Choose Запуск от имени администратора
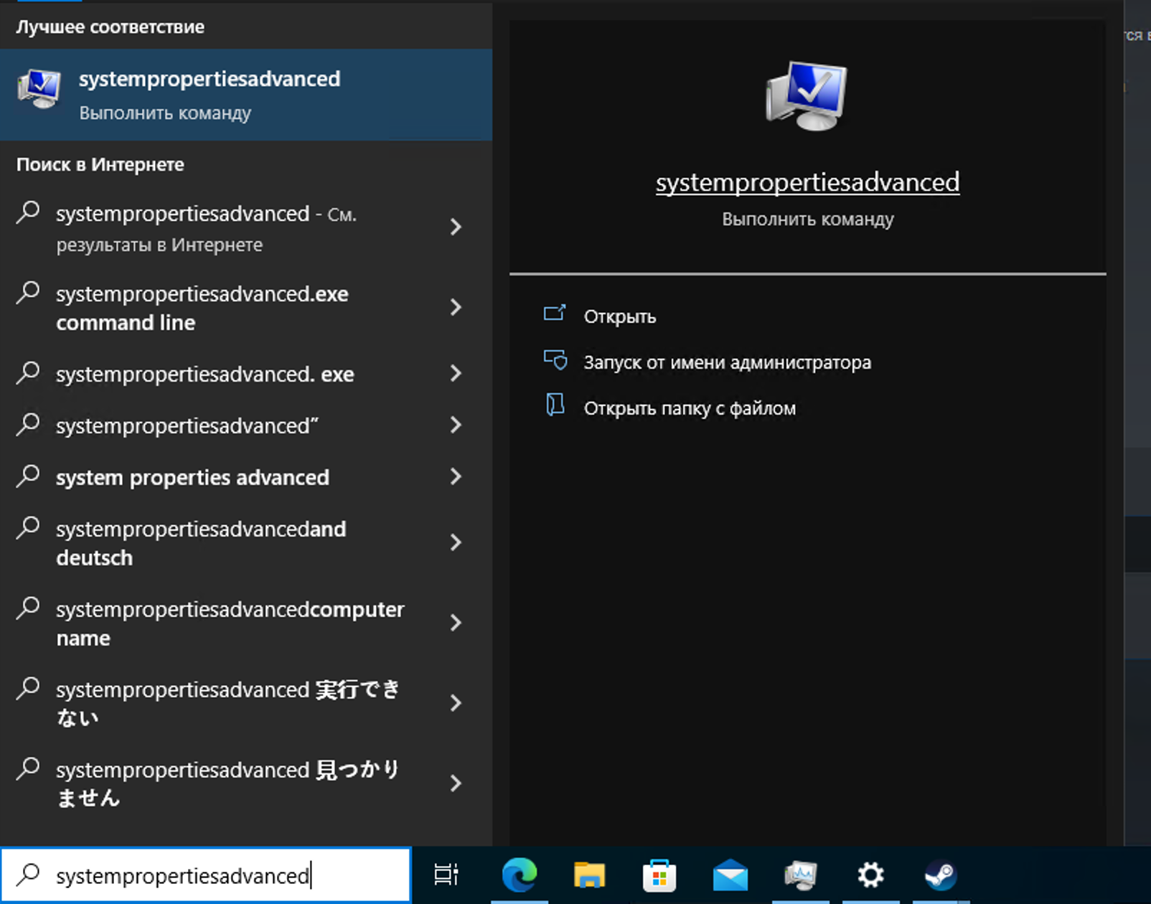1151x904 pixels. click(727, 362)
